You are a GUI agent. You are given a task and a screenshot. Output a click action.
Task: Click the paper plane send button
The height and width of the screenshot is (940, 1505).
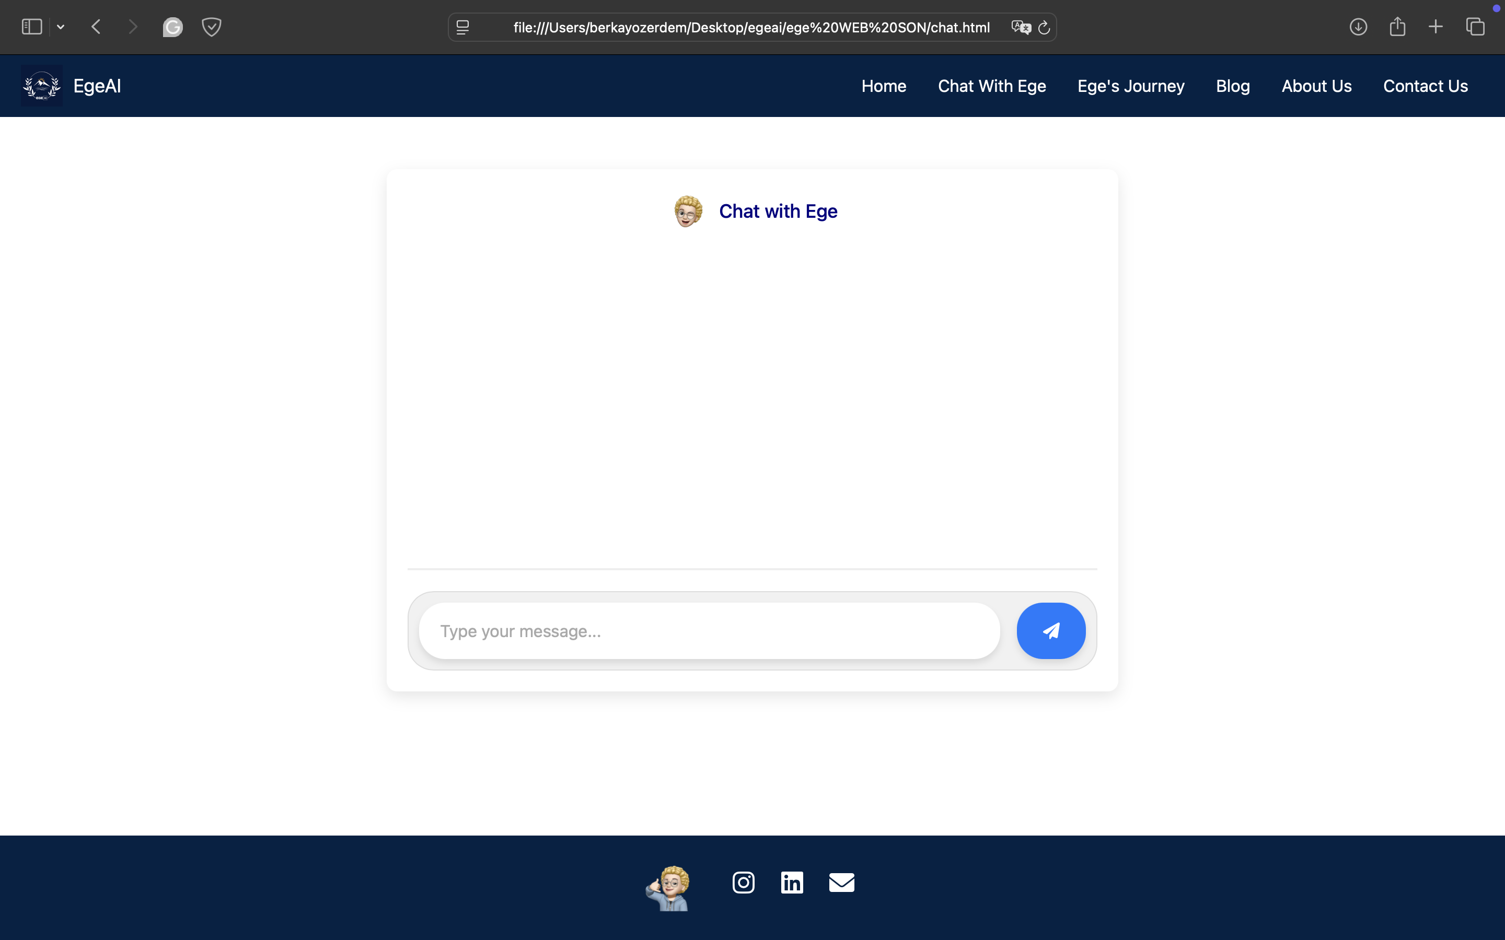(x=1050, y=630)
